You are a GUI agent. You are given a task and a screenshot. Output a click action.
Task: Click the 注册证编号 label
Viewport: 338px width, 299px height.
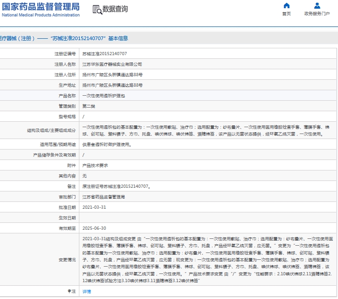pyautogui.click(x=65, y=54)
